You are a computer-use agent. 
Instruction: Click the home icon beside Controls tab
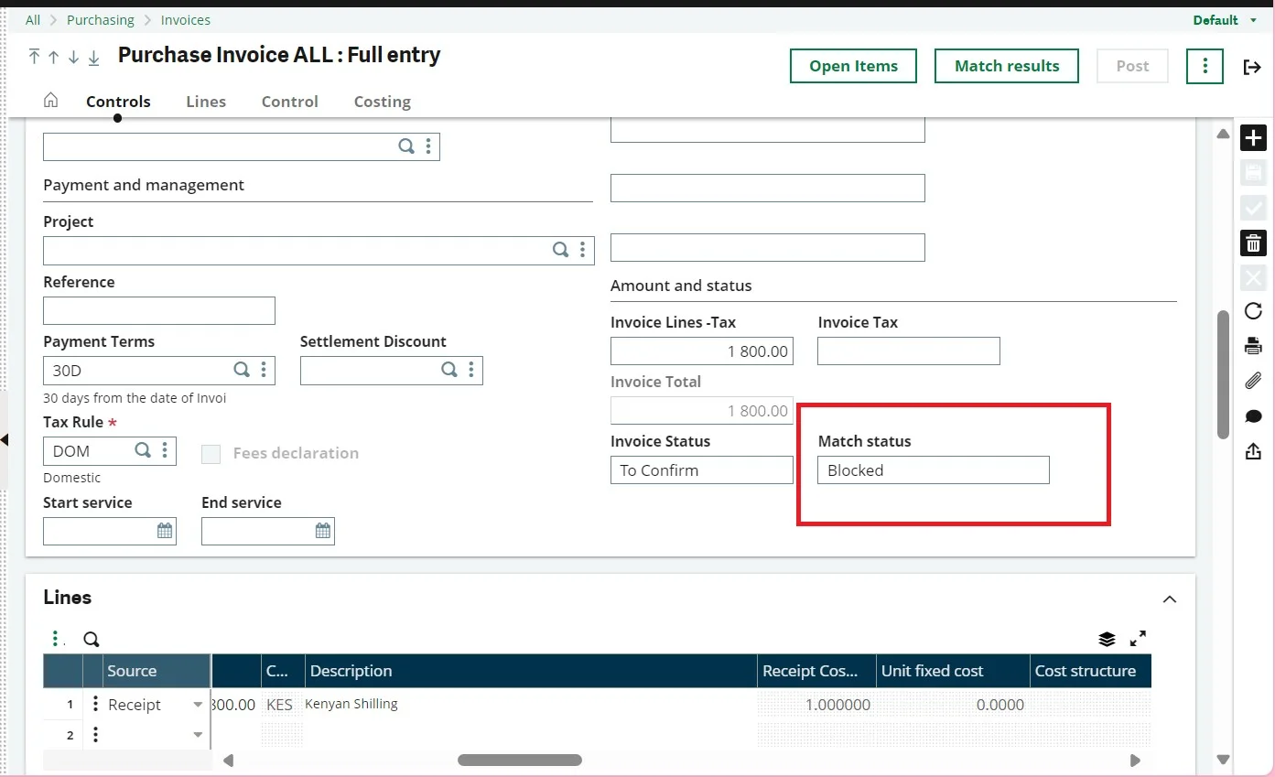[51, 101]
